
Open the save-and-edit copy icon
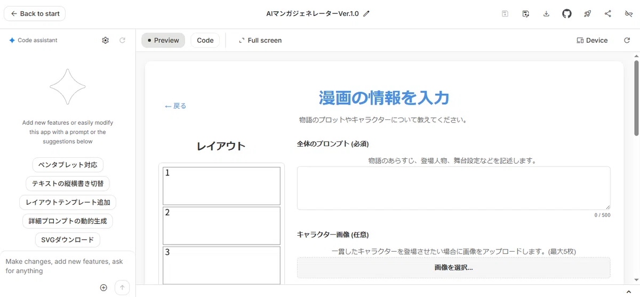(x=525, y=14)
